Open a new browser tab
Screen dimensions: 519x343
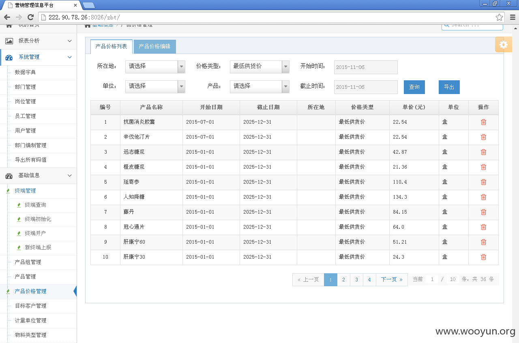point(88,5)
